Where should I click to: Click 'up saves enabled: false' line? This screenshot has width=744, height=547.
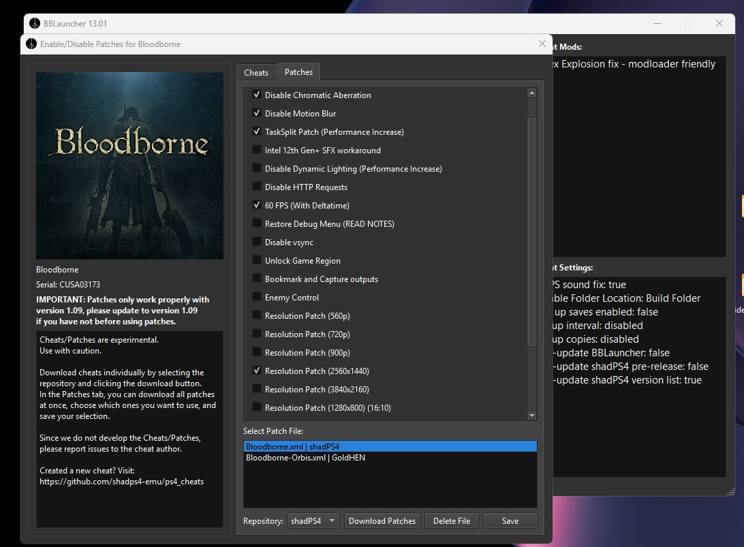(x=606, y=312)
